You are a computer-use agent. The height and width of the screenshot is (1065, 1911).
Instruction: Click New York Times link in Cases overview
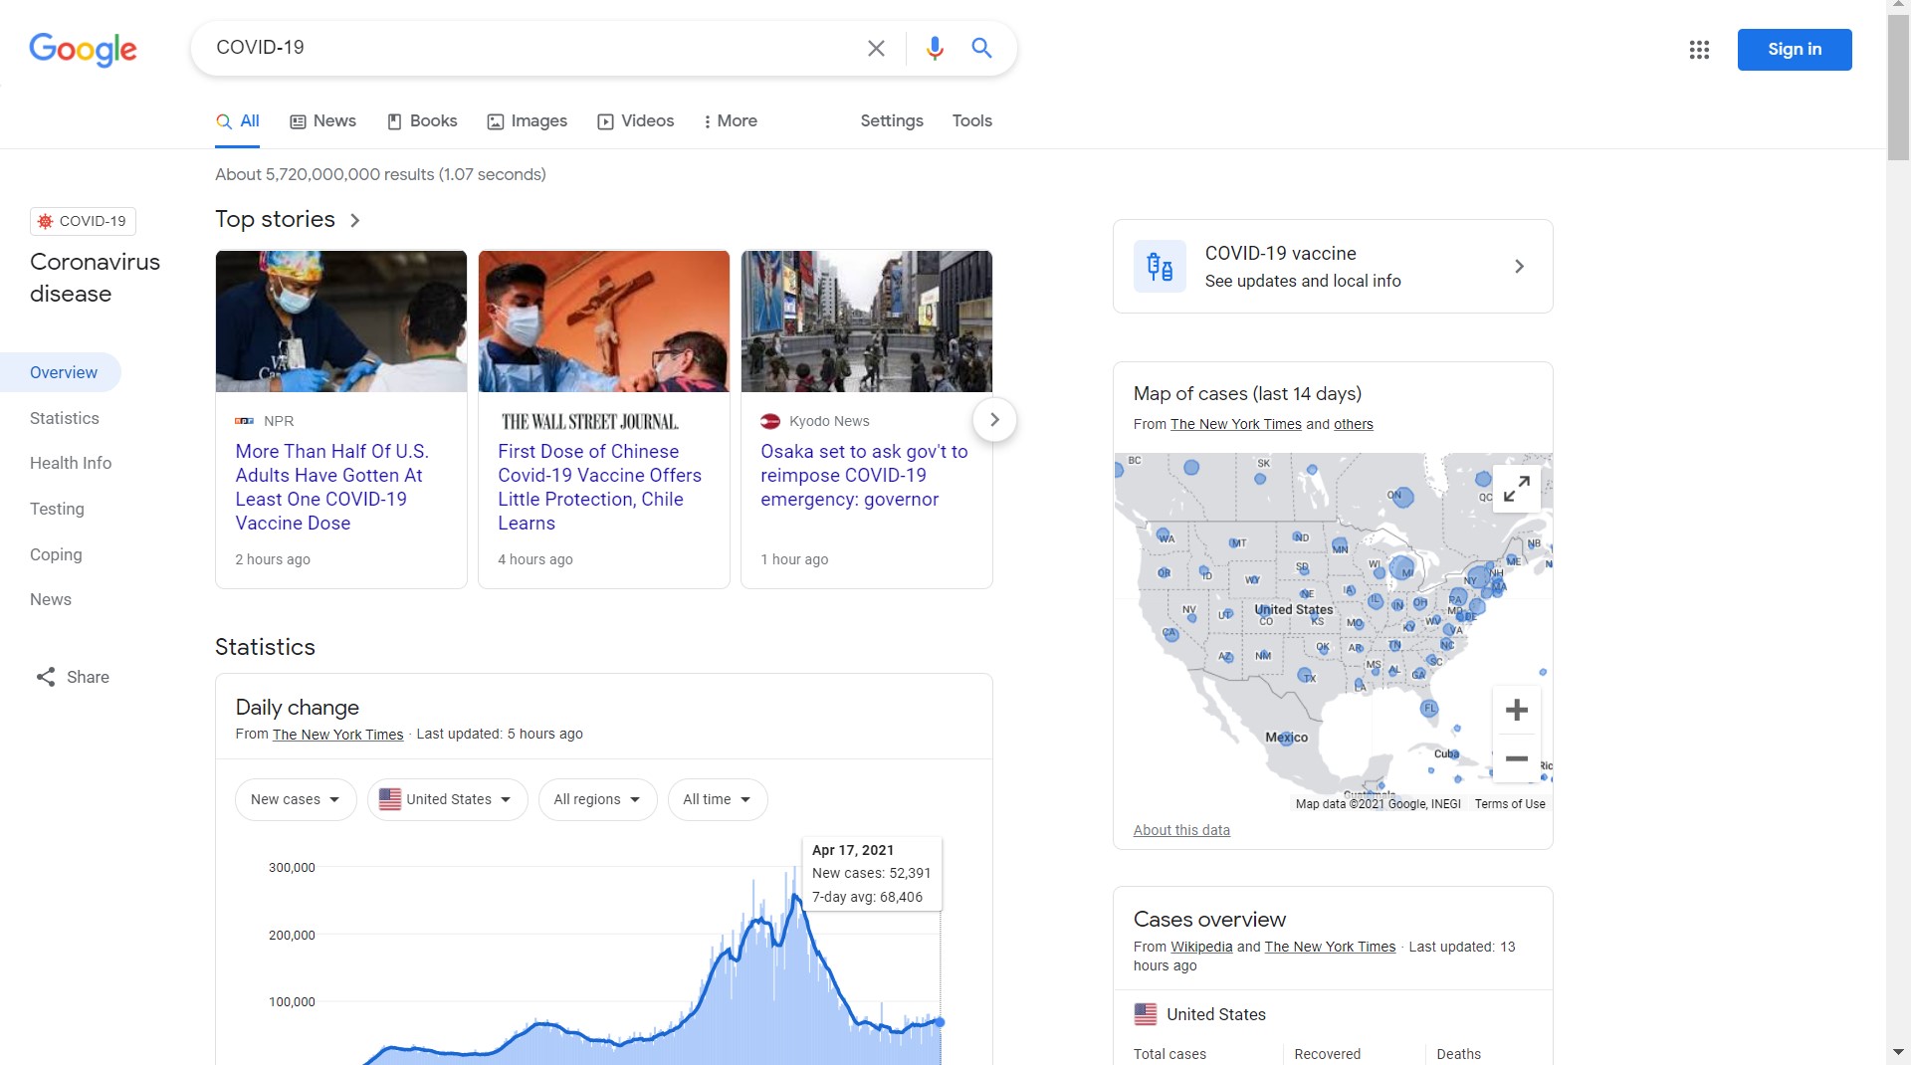click(1330, 947)
